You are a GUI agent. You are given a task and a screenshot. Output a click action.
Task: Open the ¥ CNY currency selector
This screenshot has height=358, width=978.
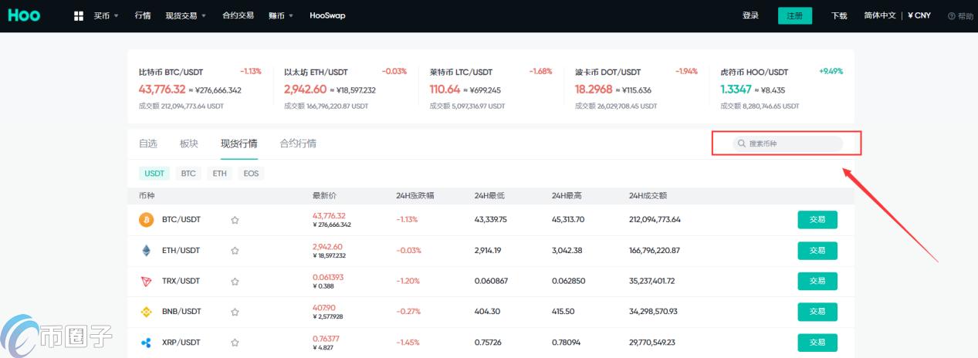pos(919,15)
